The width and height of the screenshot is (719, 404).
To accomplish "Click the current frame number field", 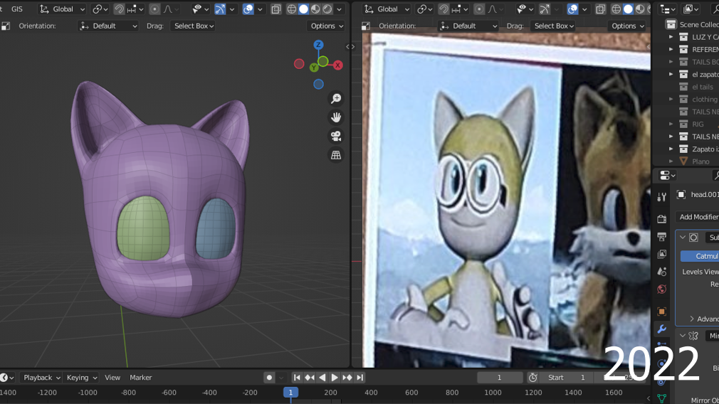I will point(499,378).
